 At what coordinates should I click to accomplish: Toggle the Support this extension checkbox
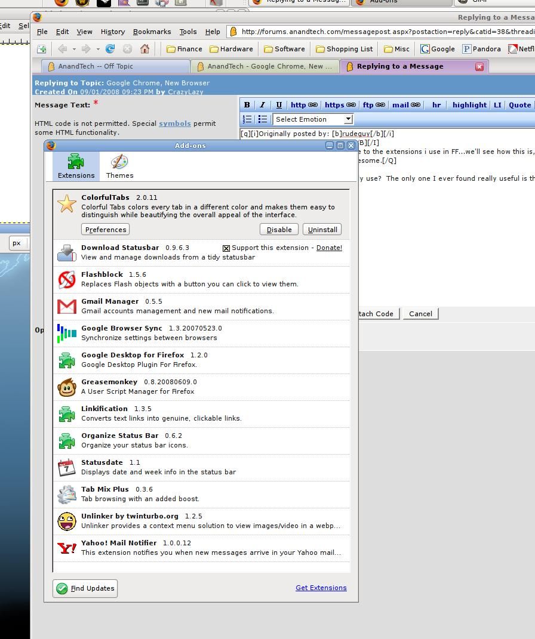pyautogui.click(x=226, y=248)
